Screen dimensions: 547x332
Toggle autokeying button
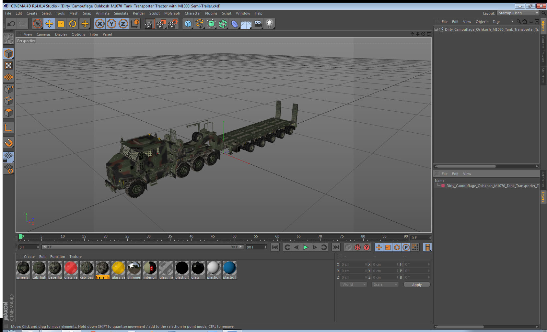pyautogui.click(x=357, y=247)
